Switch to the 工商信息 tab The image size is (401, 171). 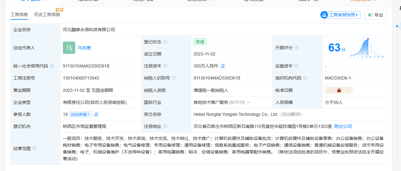coord(19,14)
